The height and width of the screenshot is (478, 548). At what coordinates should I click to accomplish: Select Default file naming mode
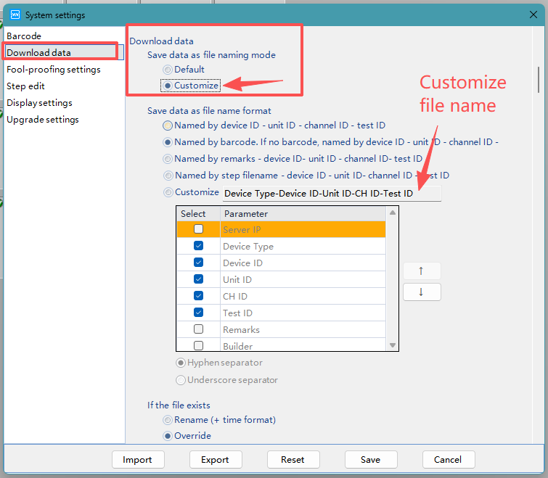pos(184,70)
